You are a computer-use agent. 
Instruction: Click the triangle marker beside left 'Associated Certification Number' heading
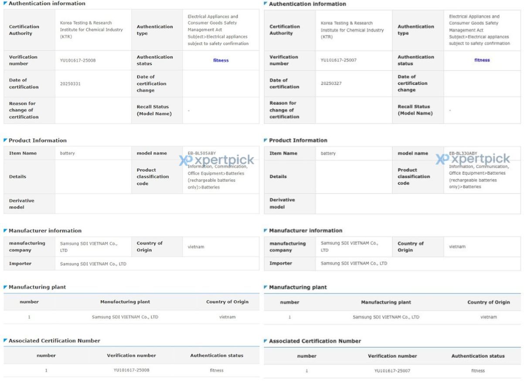(6, 340)
